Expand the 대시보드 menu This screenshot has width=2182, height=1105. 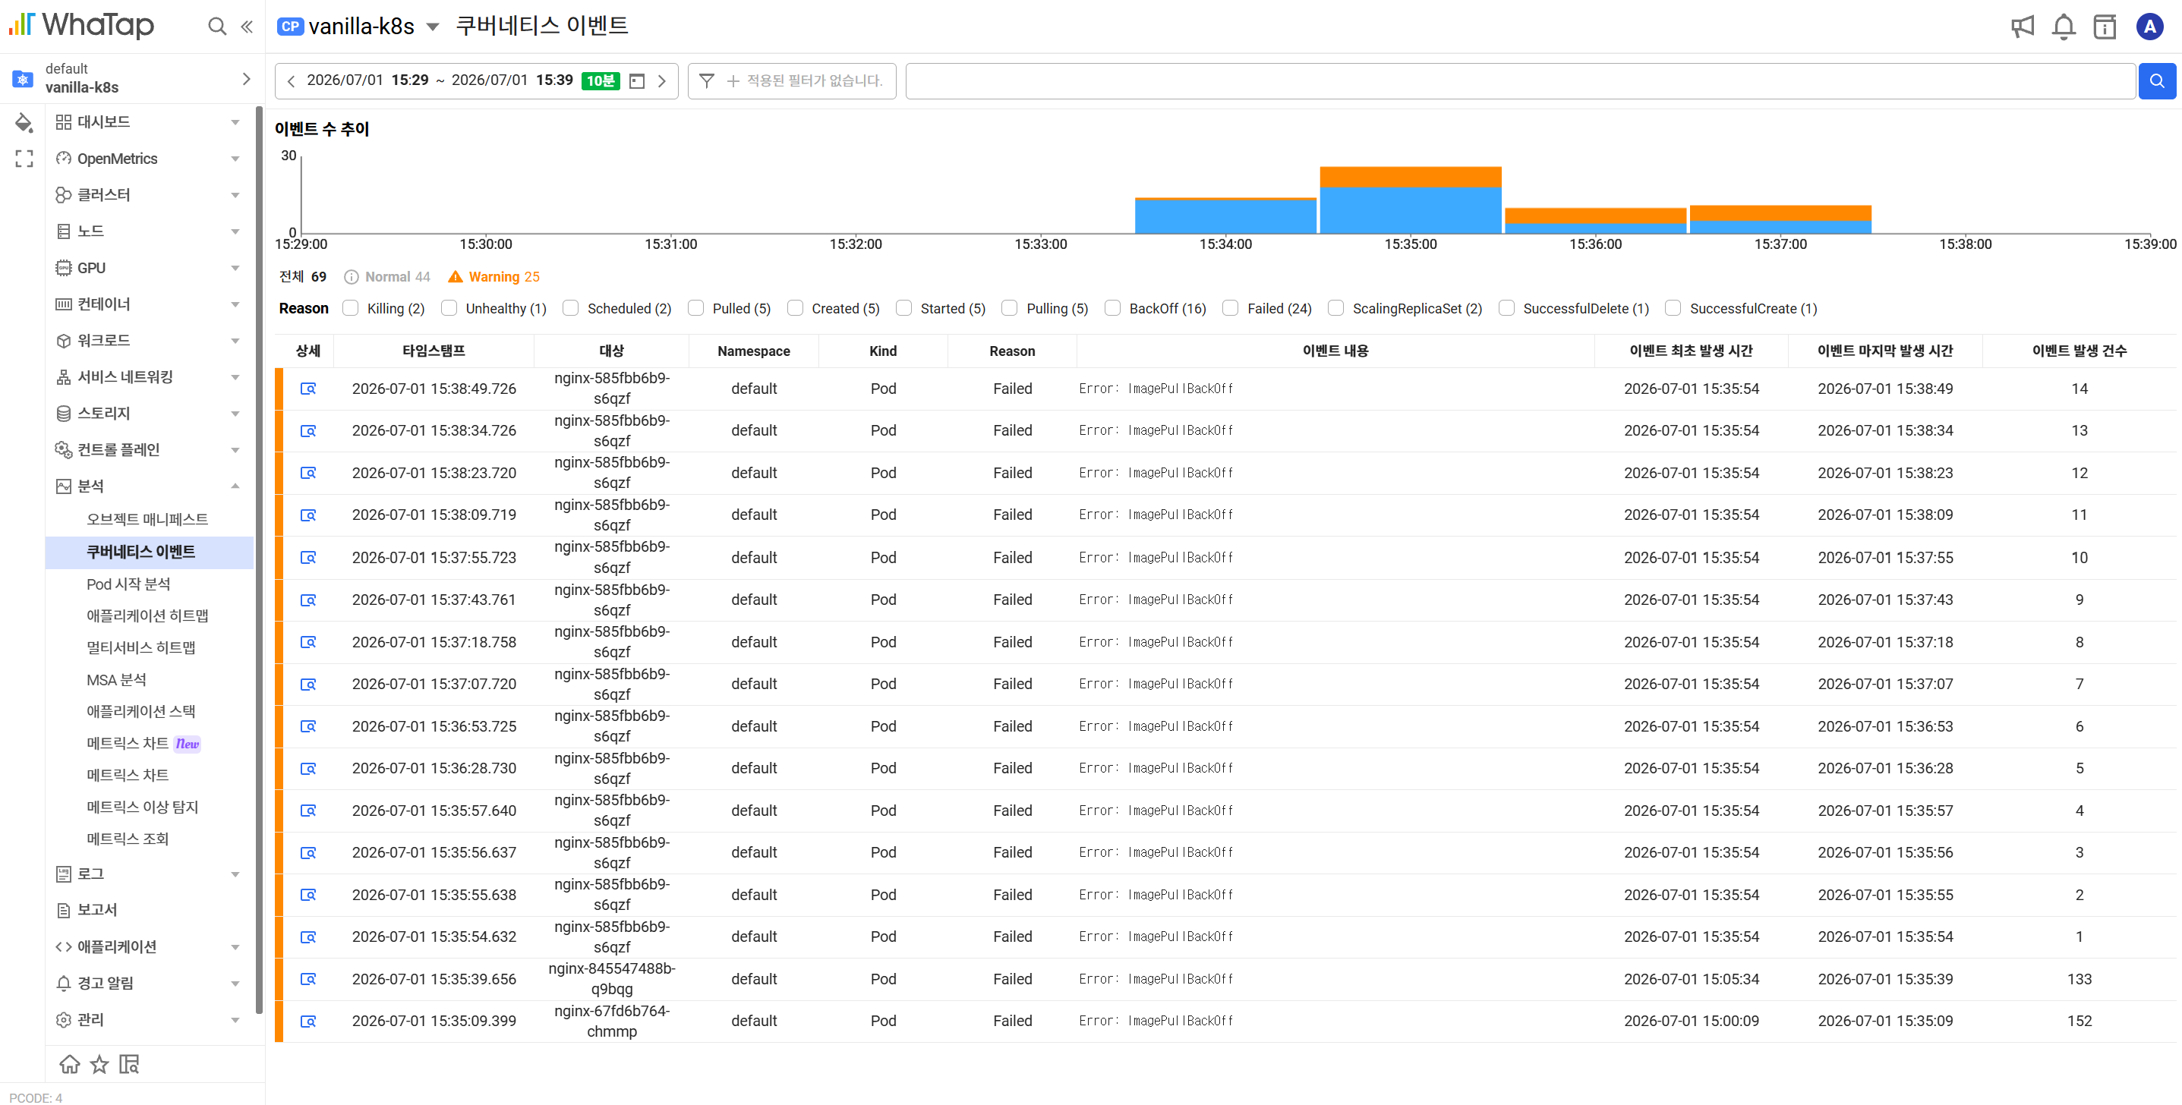[235, 122]
